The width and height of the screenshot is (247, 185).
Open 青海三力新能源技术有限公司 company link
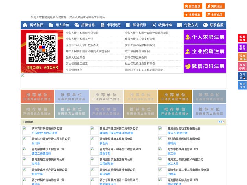click(185, 159)
